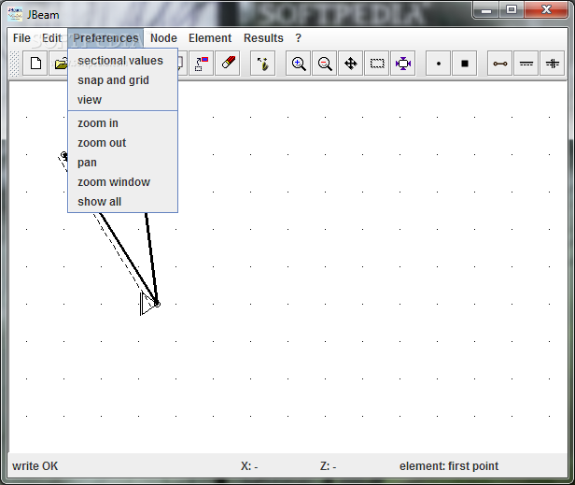The height and width of the screenshot is (485, 575).
Task: Select the beam element tool
Action: pyautogui.click(x=499, y=64)
